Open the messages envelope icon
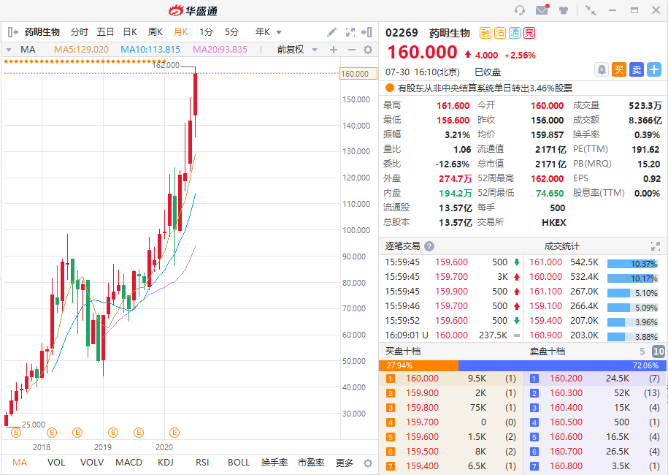Image resolution: width=668 pixels, height=475 pixels. click(x=542, y=9)
